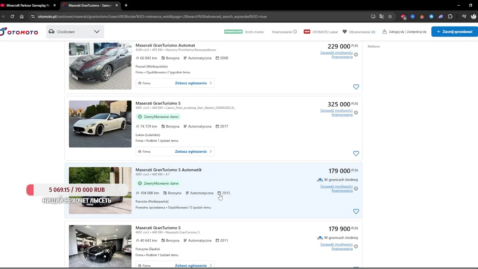The height and width of the screenshot is (269, 478).
Task: Select the Maserati GranTurismo browser tab
Action: click(90, 5)
